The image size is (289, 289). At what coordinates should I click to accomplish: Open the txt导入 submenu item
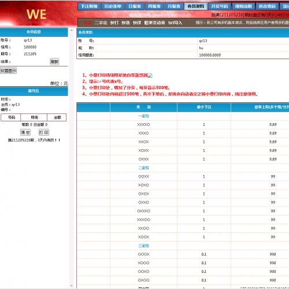coord(175,23)
